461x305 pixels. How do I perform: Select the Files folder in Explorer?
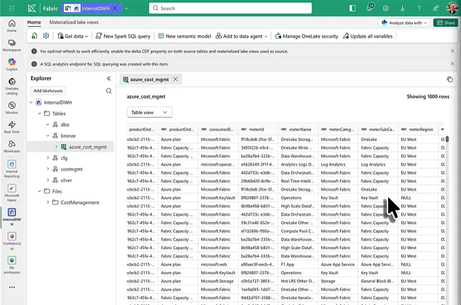tap(57, 191)
